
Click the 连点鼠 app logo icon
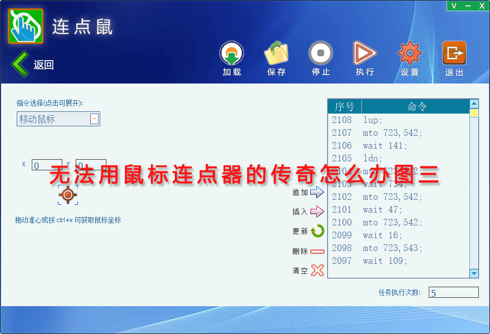(x=26, y=26)
